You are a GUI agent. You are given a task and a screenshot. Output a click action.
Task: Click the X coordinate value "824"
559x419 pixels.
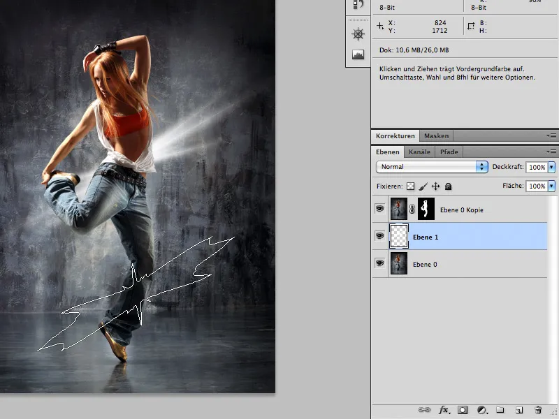[440, 23]
